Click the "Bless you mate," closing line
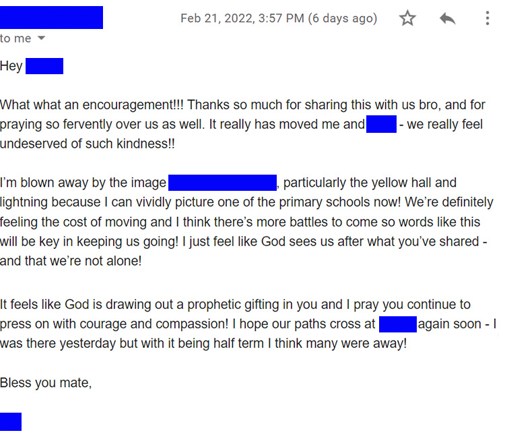The image size is (505, 441). click(46, 383)
